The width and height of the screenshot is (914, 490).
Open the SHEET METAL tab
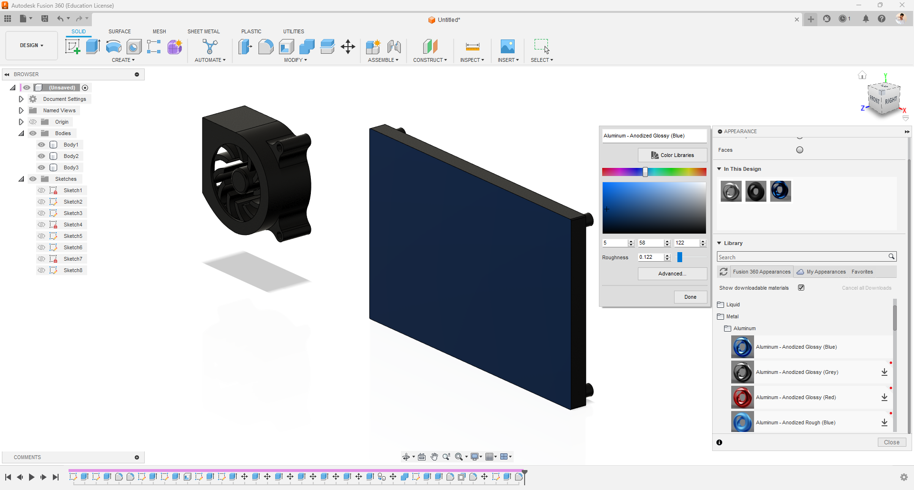pyautogui.click(x=204, y=31)
